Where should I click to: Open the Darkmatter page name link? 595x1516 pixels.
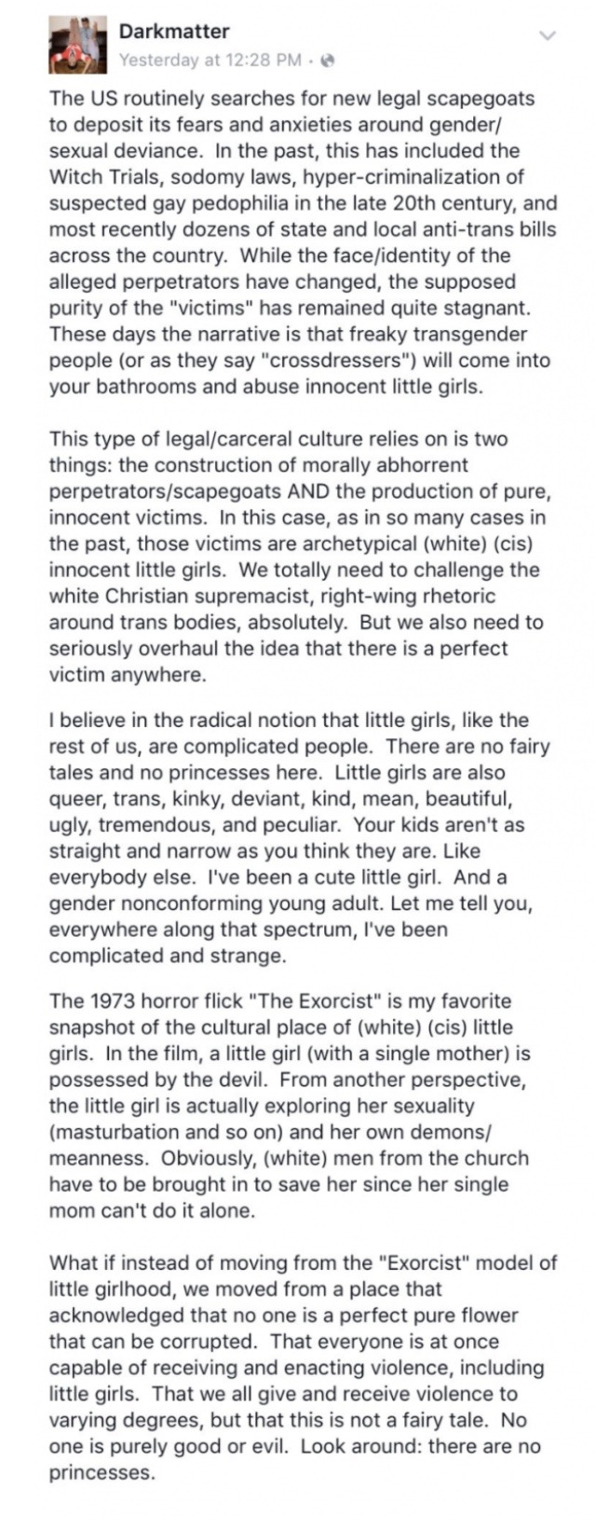point(174,32)
